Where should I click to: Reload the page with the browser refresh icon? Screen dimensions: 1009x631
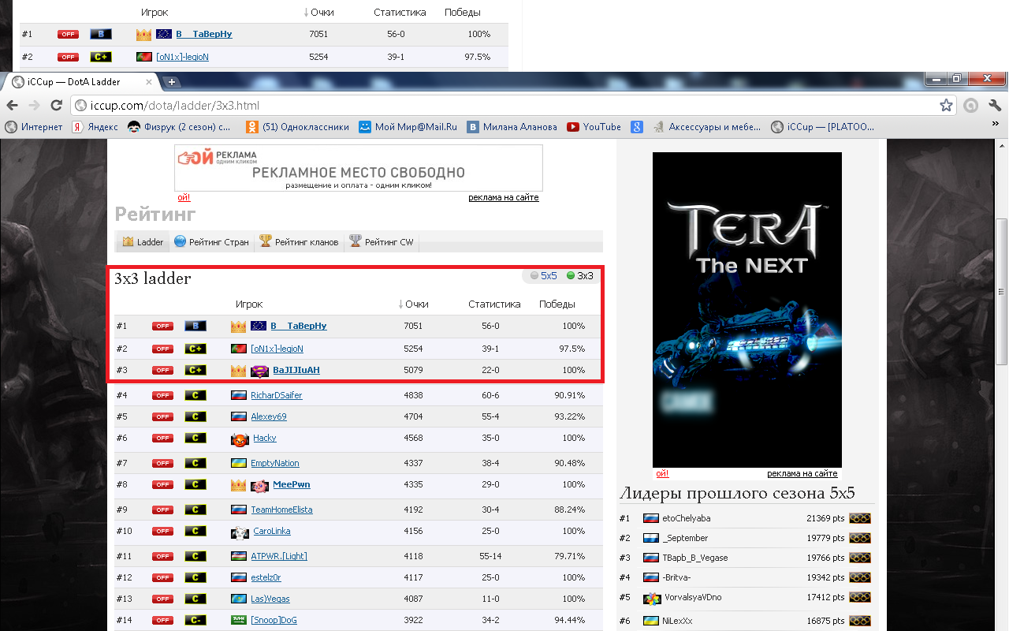[56, 105]
